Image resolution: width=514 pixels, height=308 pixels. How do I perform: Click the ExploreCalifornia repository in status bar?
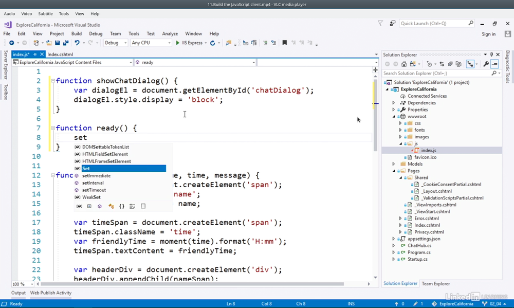(452, 304)
